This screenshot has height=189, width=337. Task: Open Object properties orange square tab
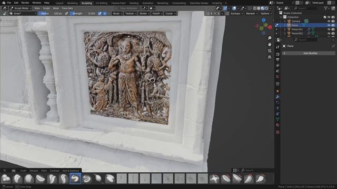tap(277, 91)
